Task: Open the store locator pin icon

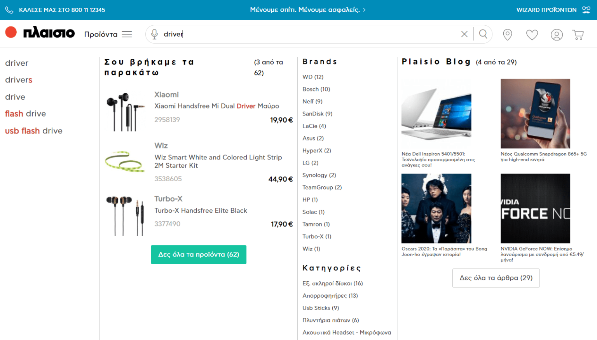Action: click(507, 35)
